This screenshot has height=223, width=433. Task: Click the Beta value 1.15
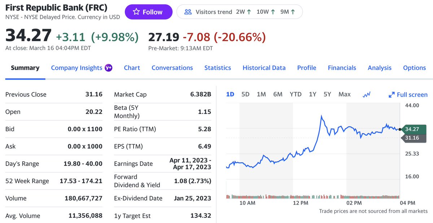[205, 112]
